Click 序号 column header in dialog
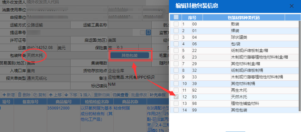 192,18
